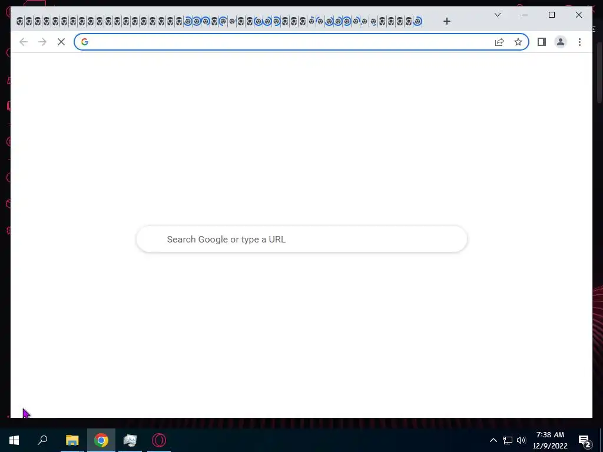Open the Chrome profile menu
Image resolution: width=603 pixels, height=452 pixels.
pyautogui.click(x=561, y=42)
